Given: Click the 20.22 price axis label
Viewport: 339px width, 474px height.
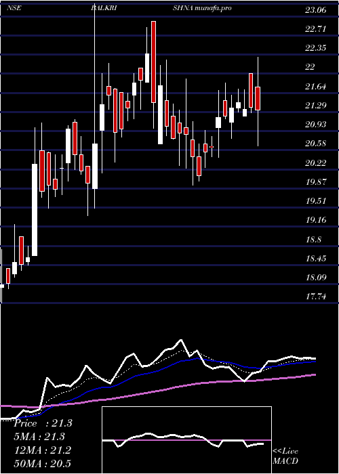Looking at the screenshot, I should [316, 163].
